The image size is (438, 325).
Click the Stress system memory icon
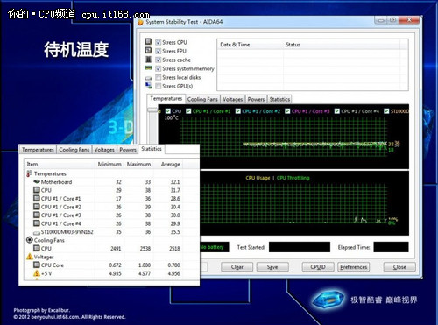pos(148,67)
